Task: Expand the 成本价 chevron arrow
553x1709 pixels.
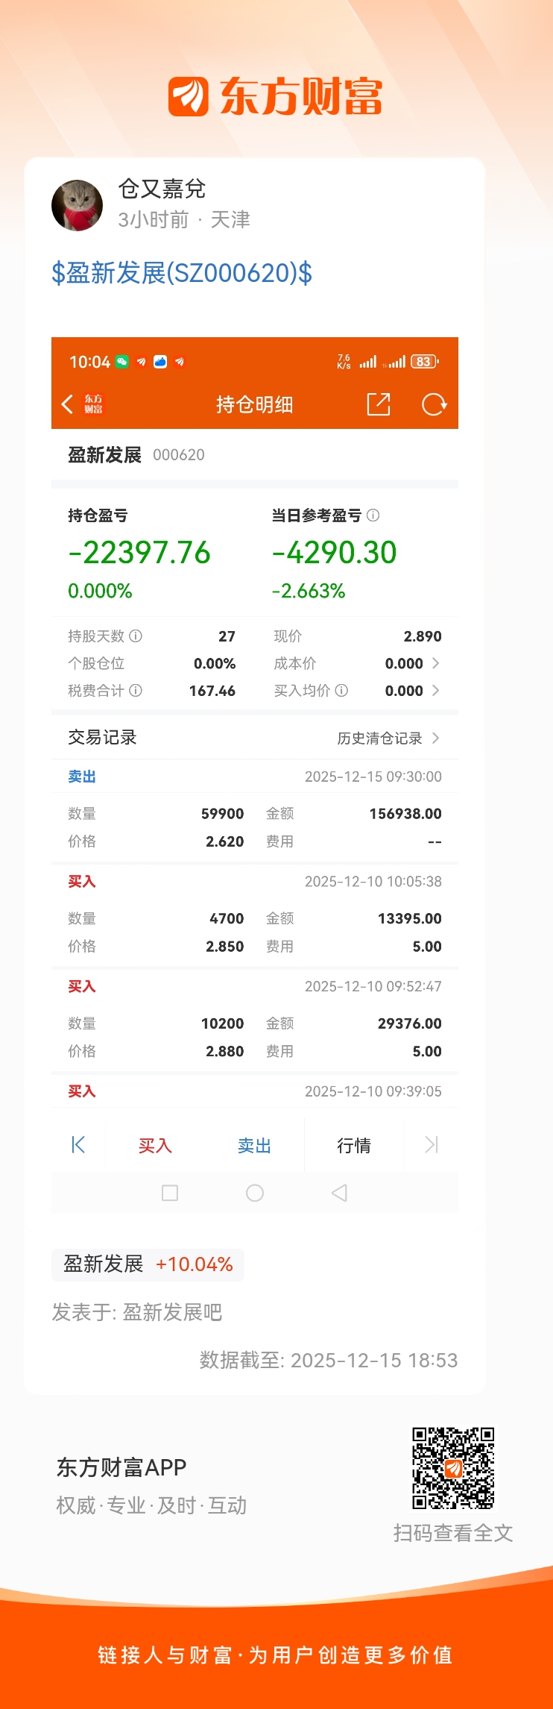Action: pos(436,663)
